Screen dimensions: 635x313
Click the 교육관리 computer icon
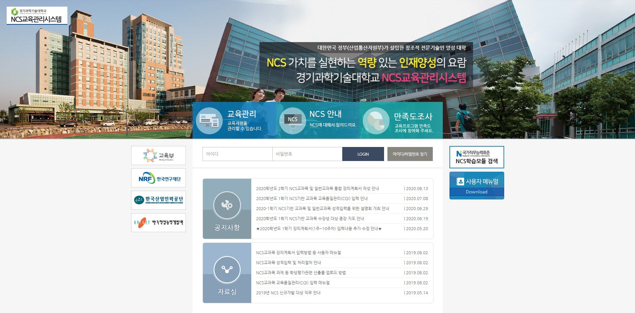coord(209,121)
